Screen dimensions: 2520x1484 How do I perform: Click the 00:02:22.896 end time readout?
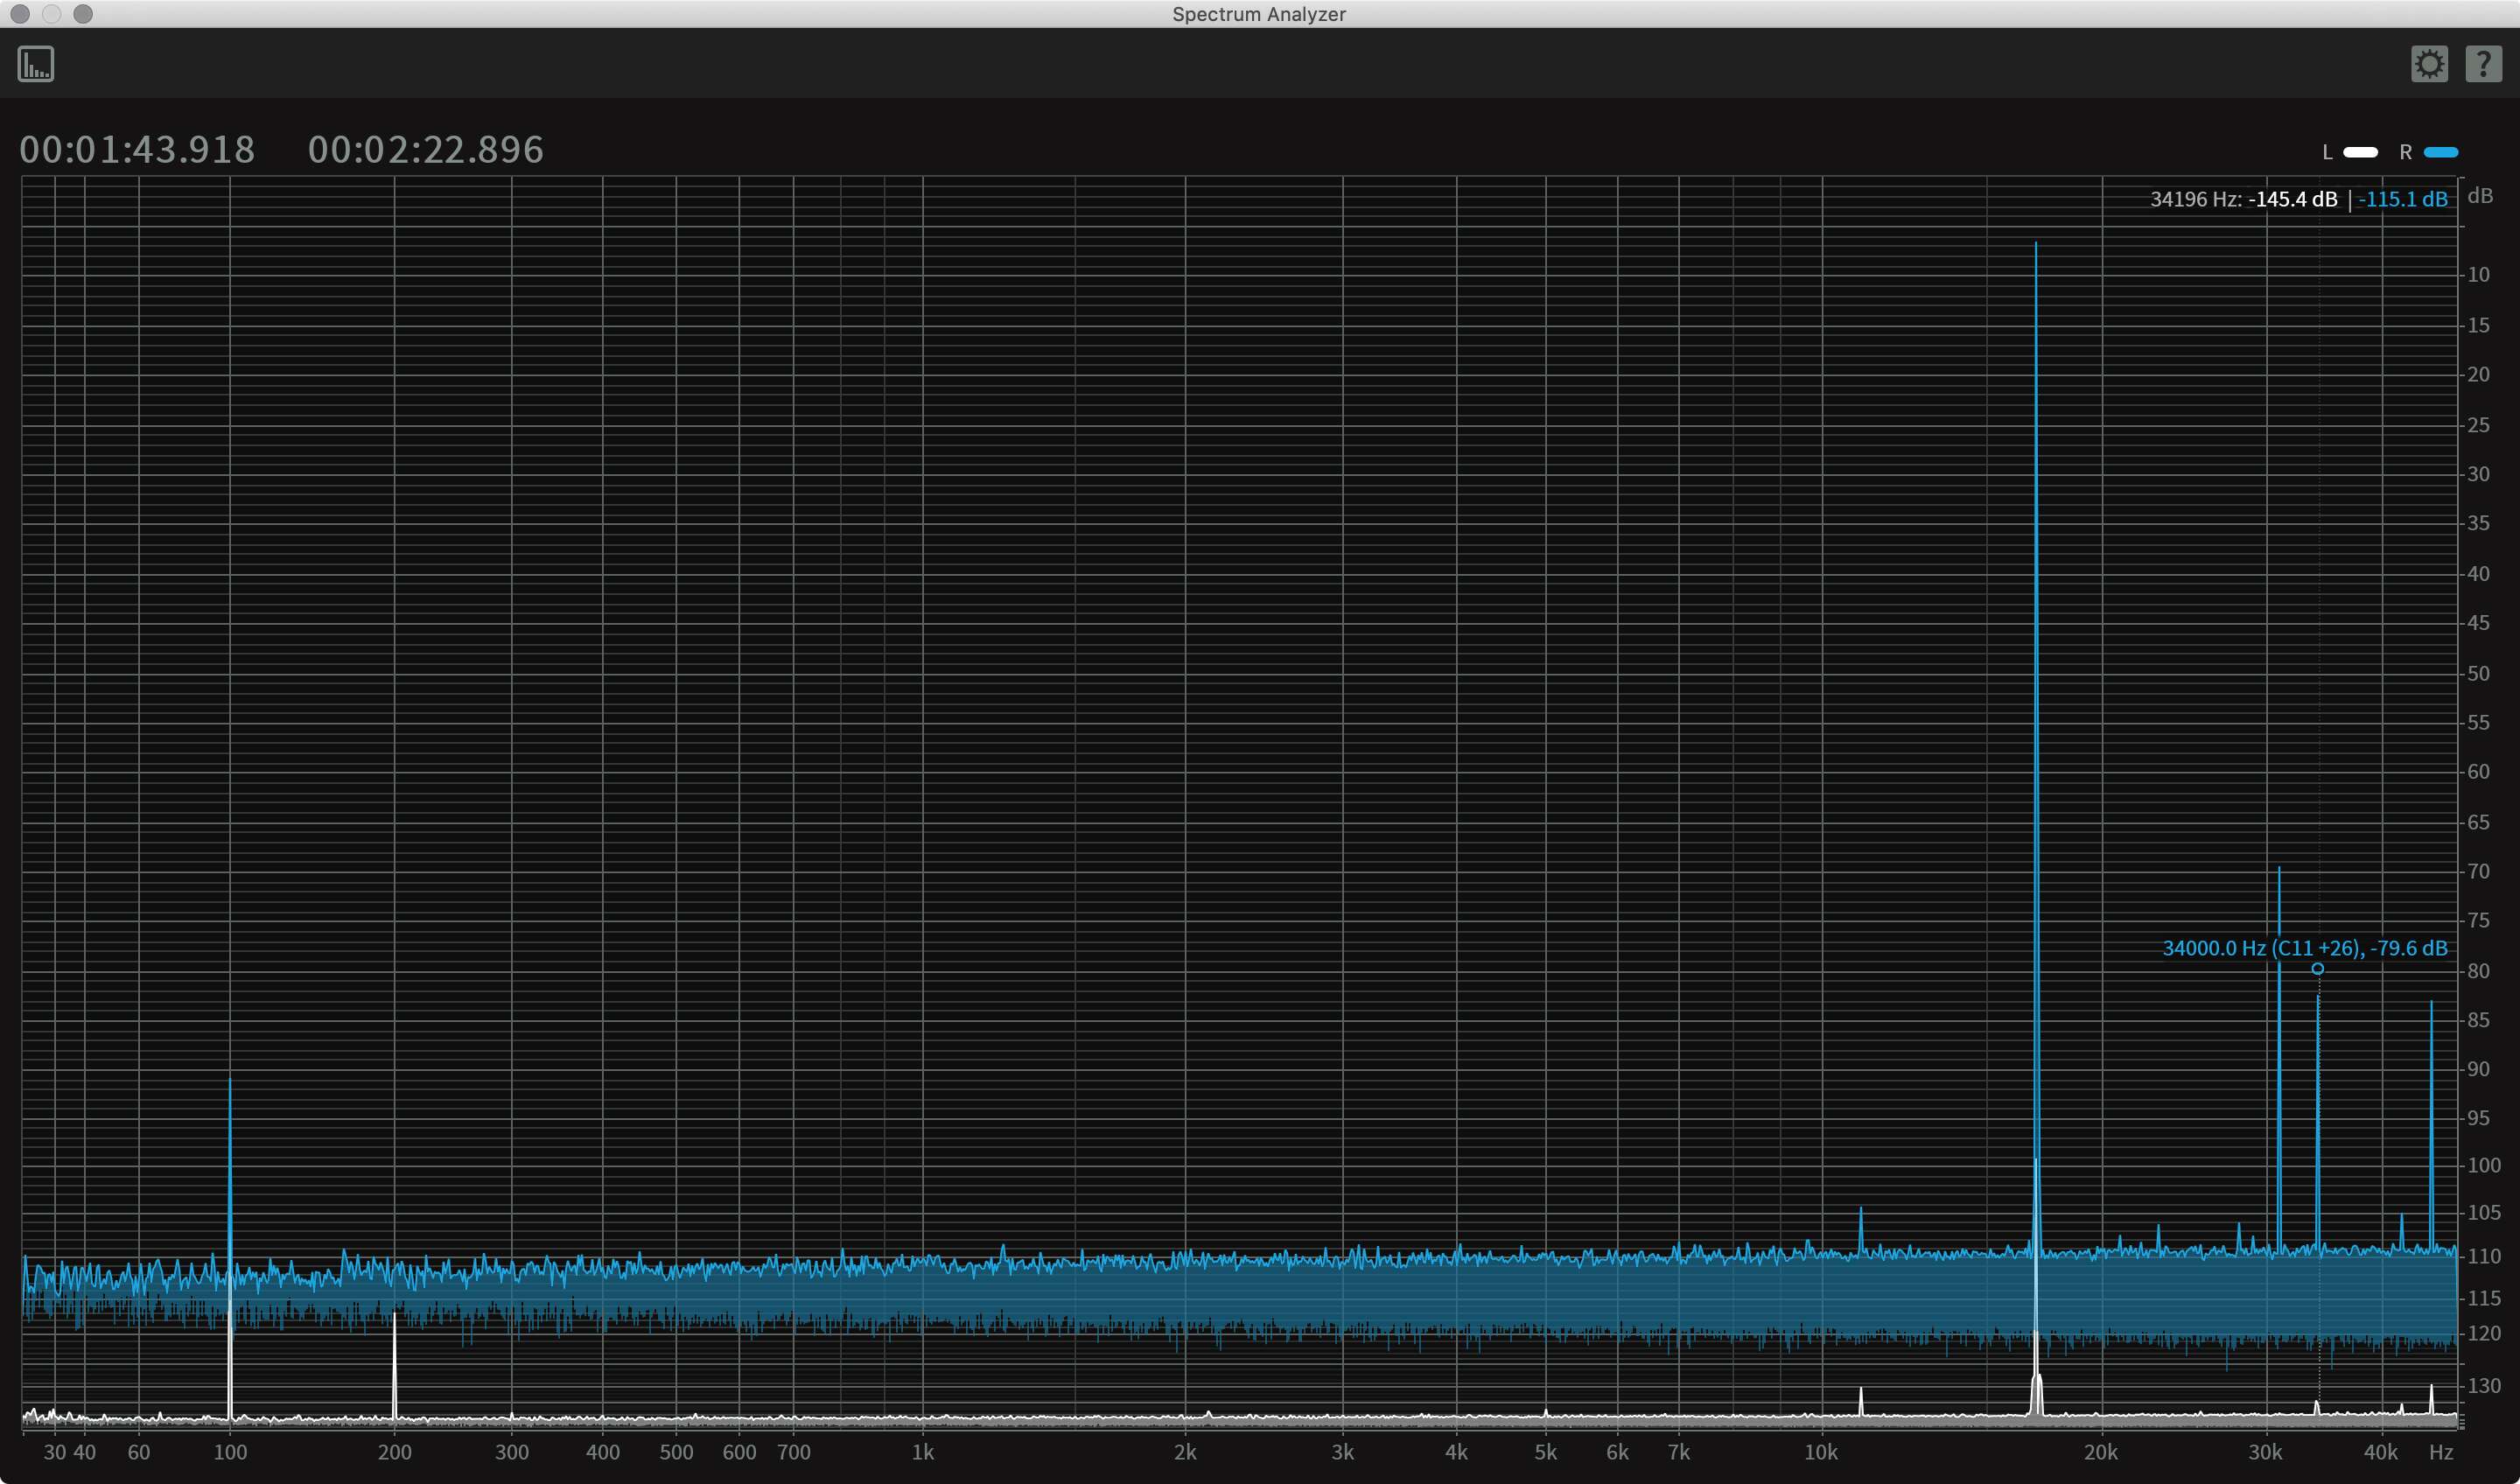click(x=426, y=150)
